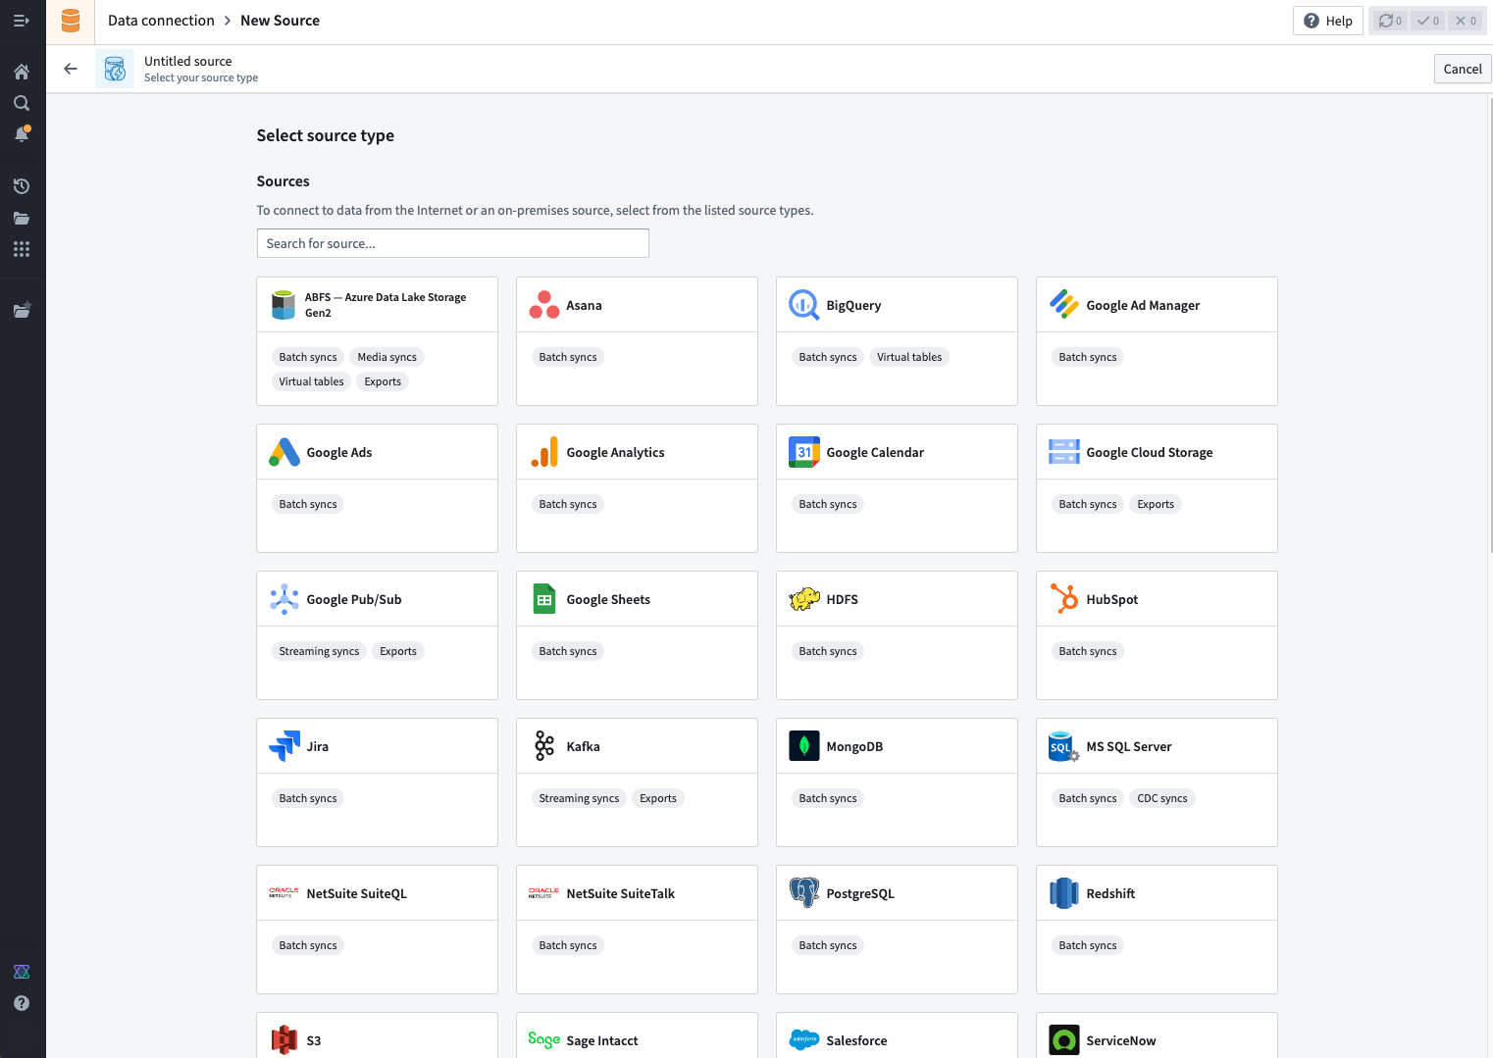Screen dimensions: 1493x1058
Task: Choose Google Ad Manager source
Action: [x=1157, y=341]
